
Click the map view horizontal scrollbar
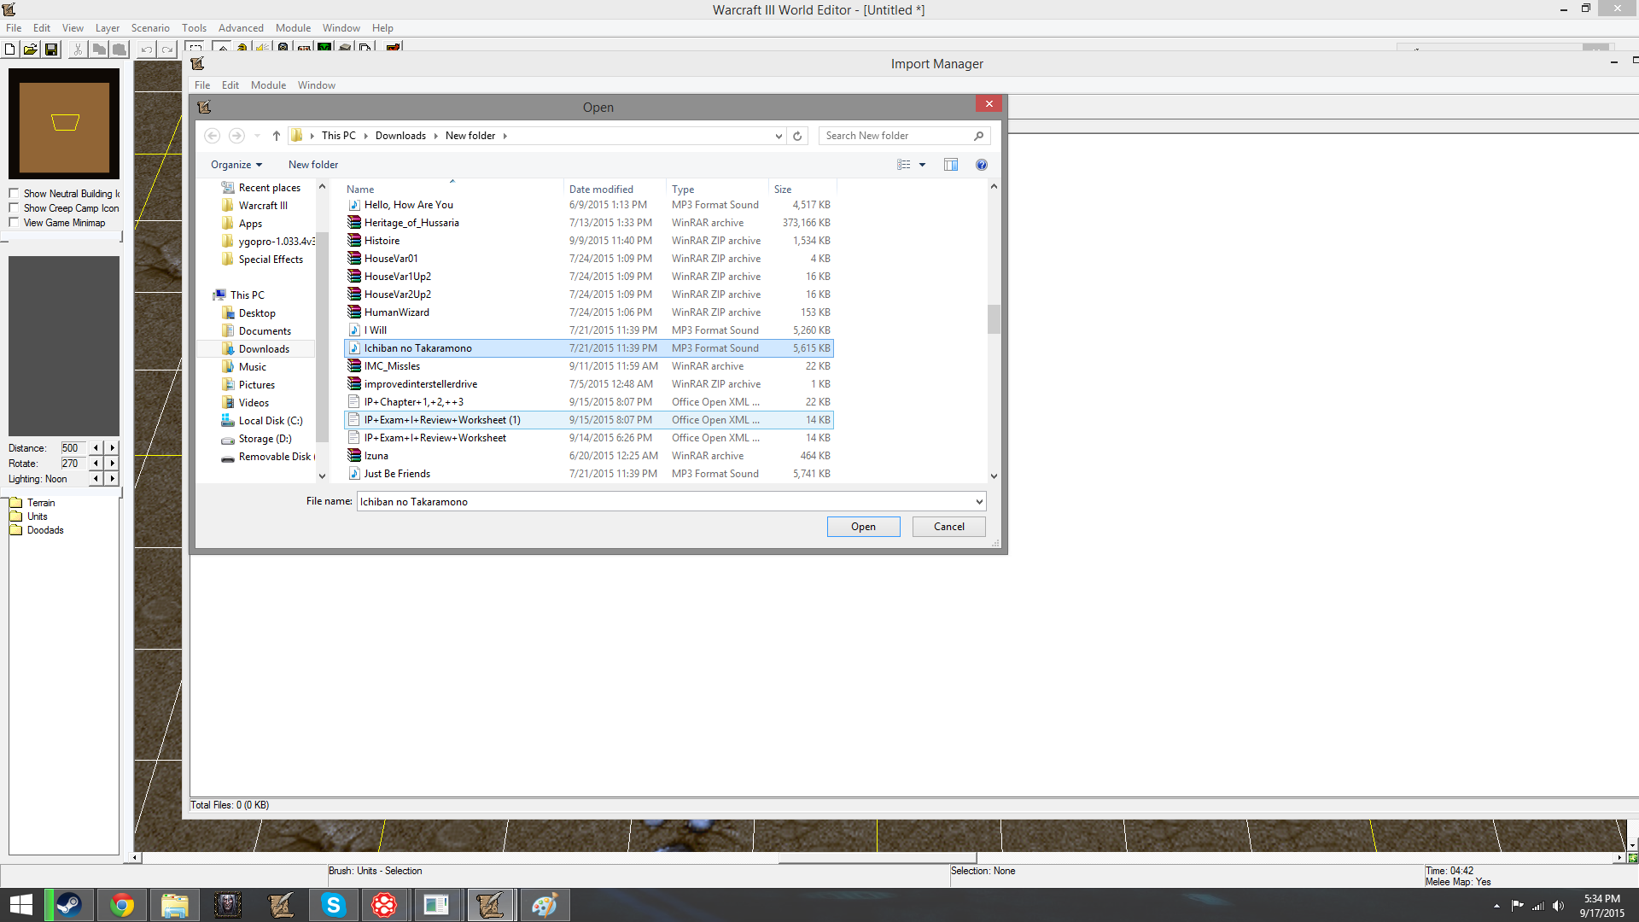[877, 857]
